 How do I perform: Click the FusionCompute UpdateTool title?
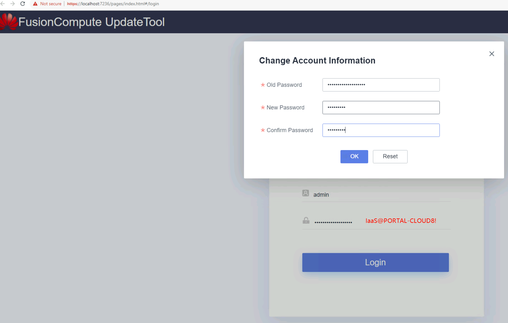pos(92,22)
